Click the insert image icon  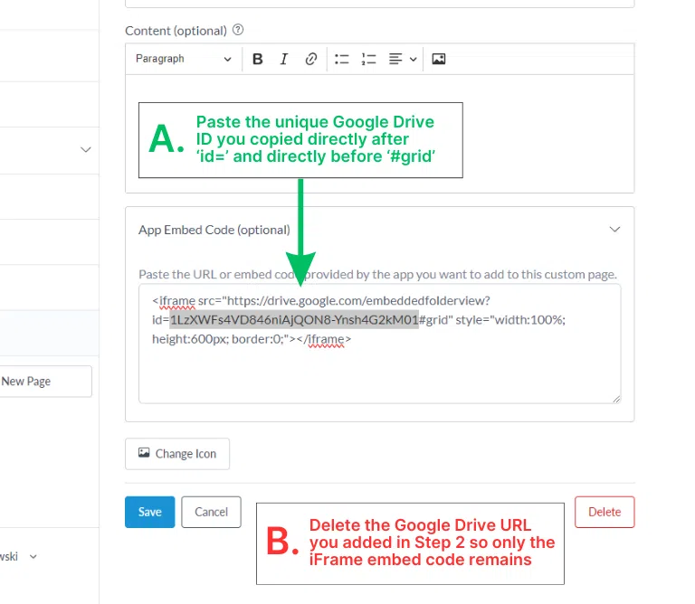tap(439, 59)
